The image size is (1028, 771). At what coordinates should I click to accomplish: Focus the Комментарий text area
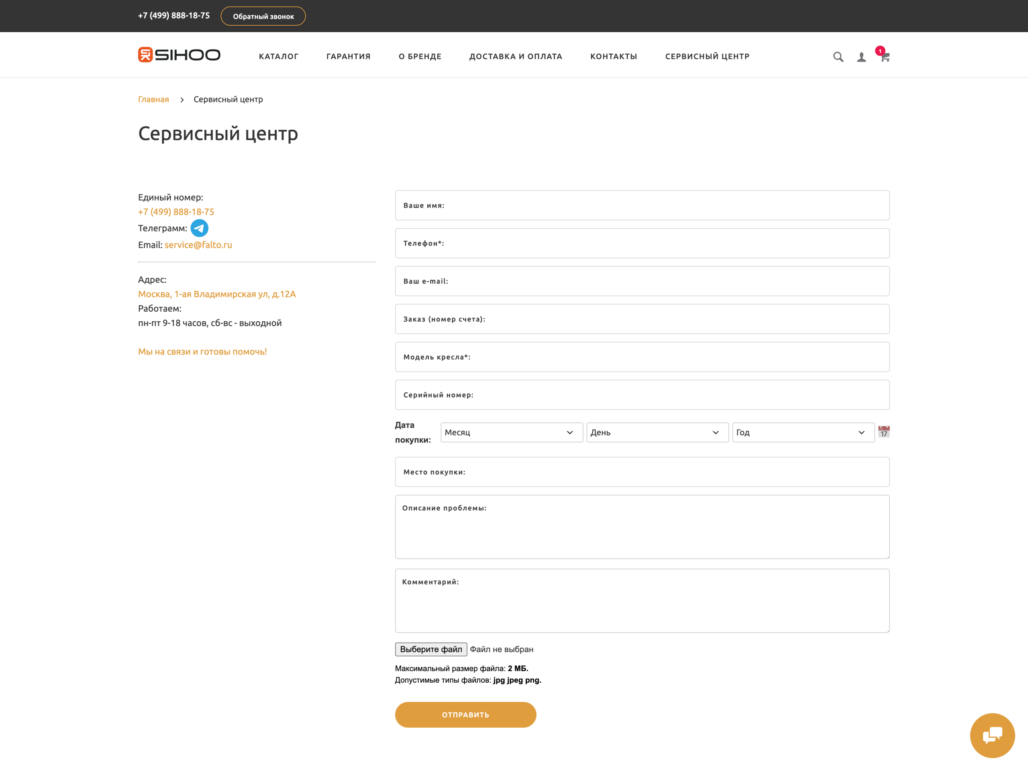point(642,600)
